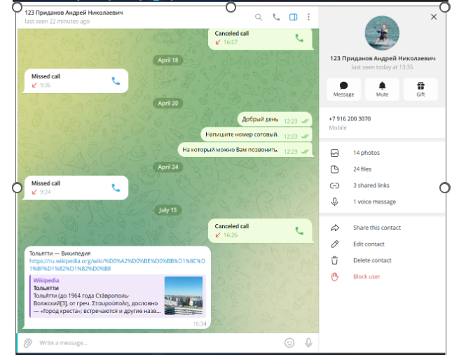Click record voice message microphone
The width and height of the screenshot is (459, 355).
coord(308,342)
